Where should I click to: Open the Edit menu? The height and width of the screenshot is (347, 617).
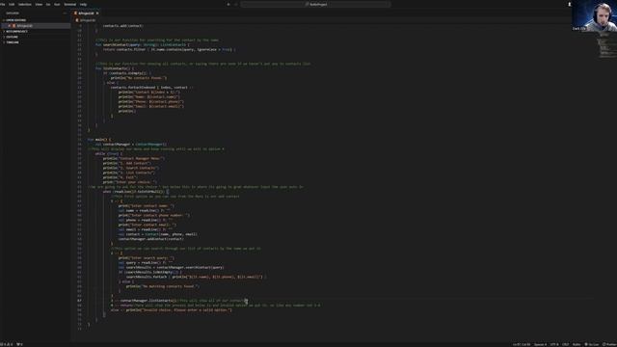pos(12,4)
